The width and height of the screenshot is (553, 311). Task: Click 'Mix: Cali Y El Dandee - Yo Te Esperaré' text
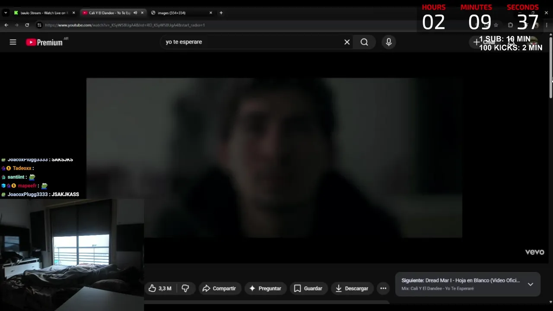tap(438, 289)
